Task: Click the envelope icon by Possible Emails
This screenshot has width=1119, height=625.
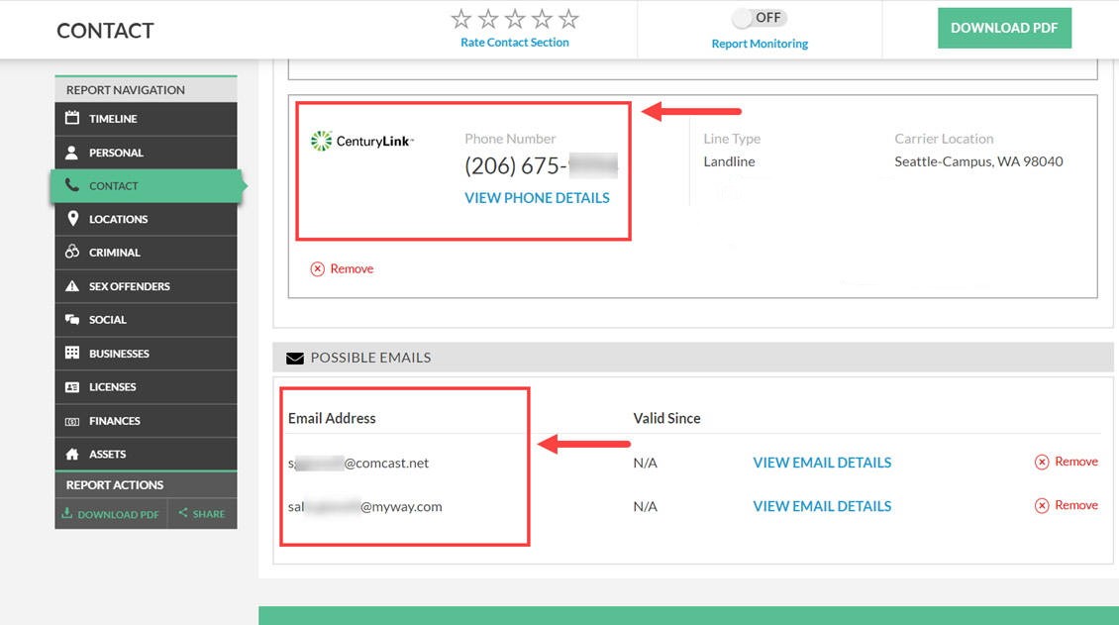Action: 295,359
